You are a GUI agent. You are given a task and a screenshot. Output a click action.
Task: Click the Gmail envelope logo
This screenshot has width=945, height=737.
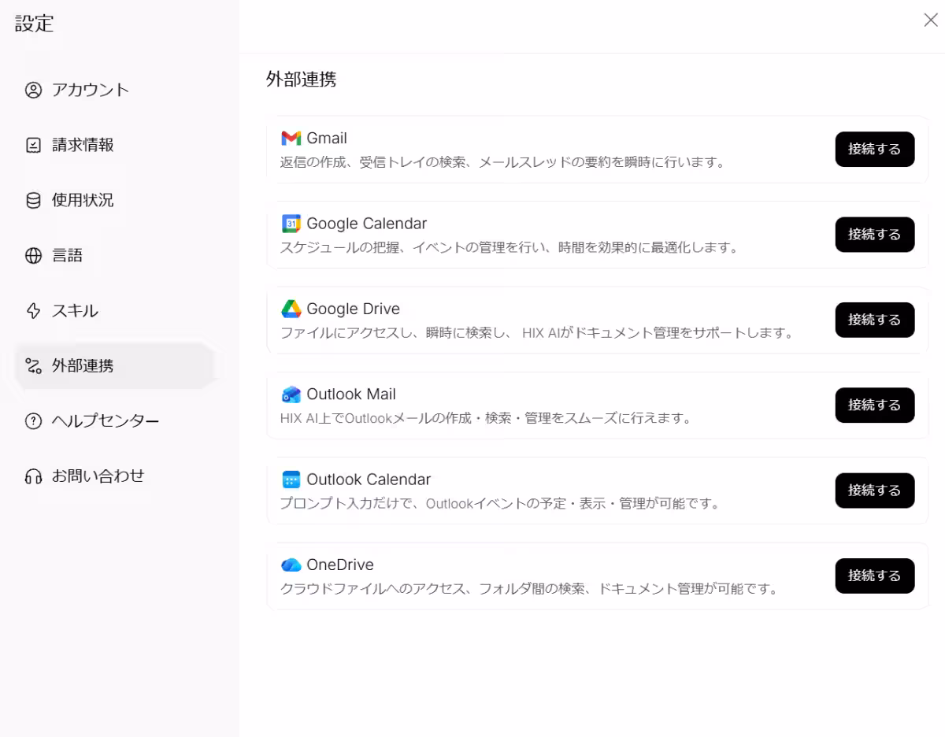coord(291,139)
